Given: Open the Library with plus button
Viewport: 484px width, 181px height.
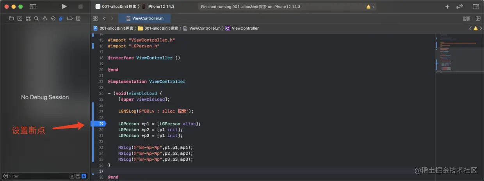Looking at the screenshot, I should (447, 7).
